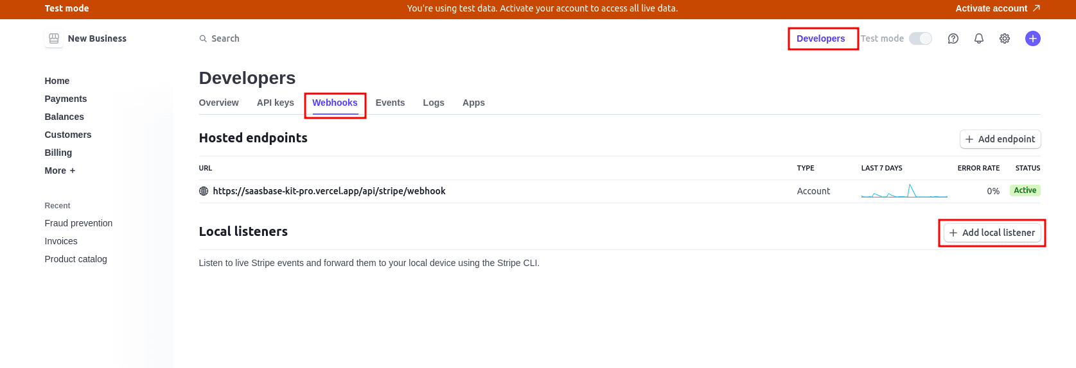Open notifications bell icon

(979, 38)
